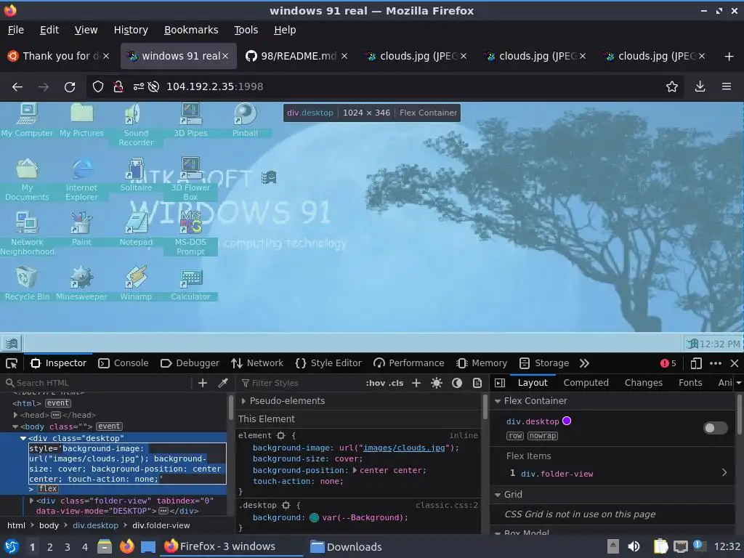Toggle the sidebar pane split icon
744x558 pixels.
500,383
